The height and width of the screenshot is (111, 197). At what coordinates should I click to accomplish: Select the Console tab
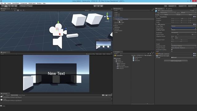click(x=5, y=93)
